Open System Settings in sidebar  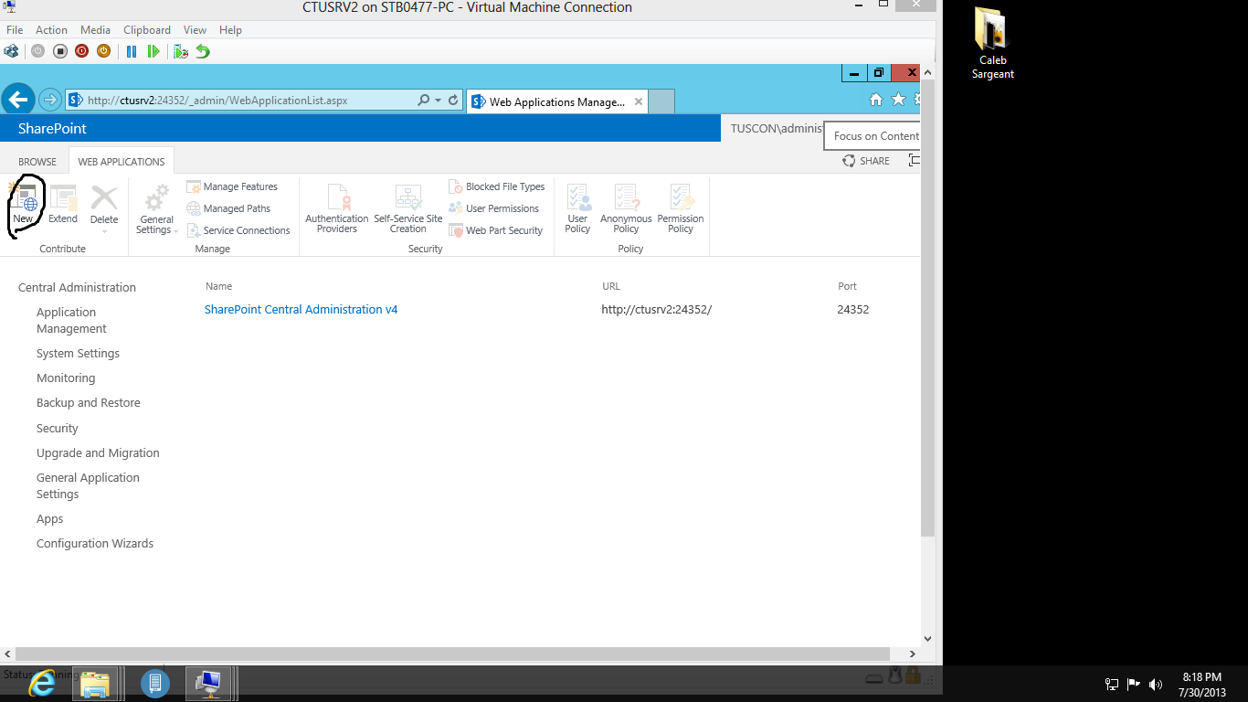click(x=78, y=354)
